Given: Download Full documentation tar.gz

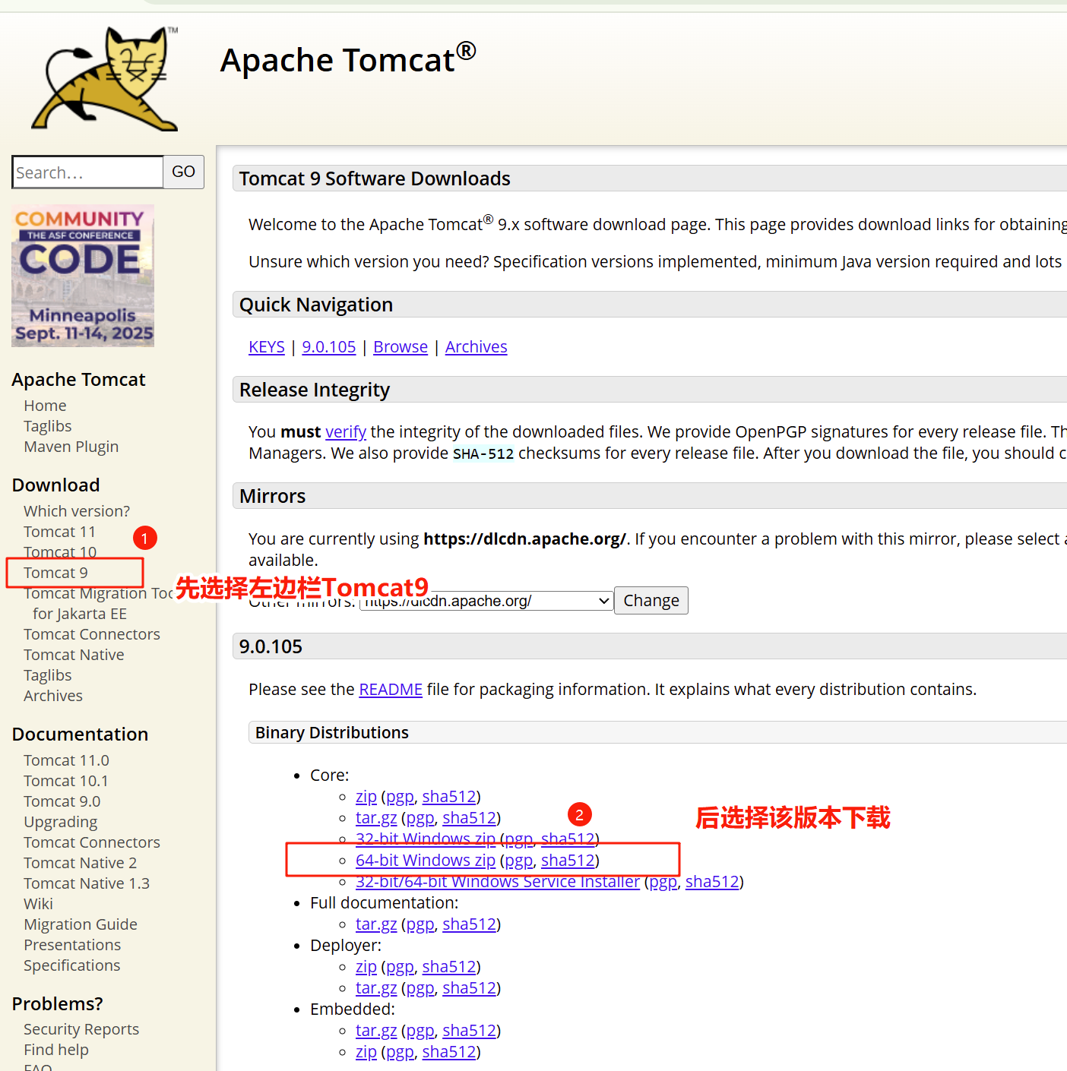Looking at the screenshot, I should point(376,924).
